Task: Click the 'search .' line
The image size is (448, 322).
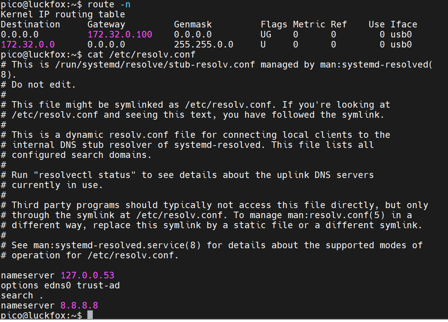Action: tap(22, 295)
